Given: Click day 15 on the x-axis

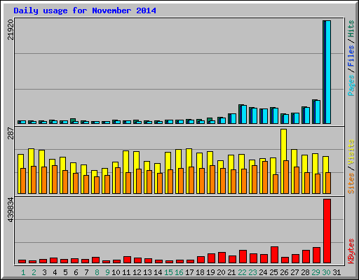Looking at the screenshot, I should tap(168, 272).
